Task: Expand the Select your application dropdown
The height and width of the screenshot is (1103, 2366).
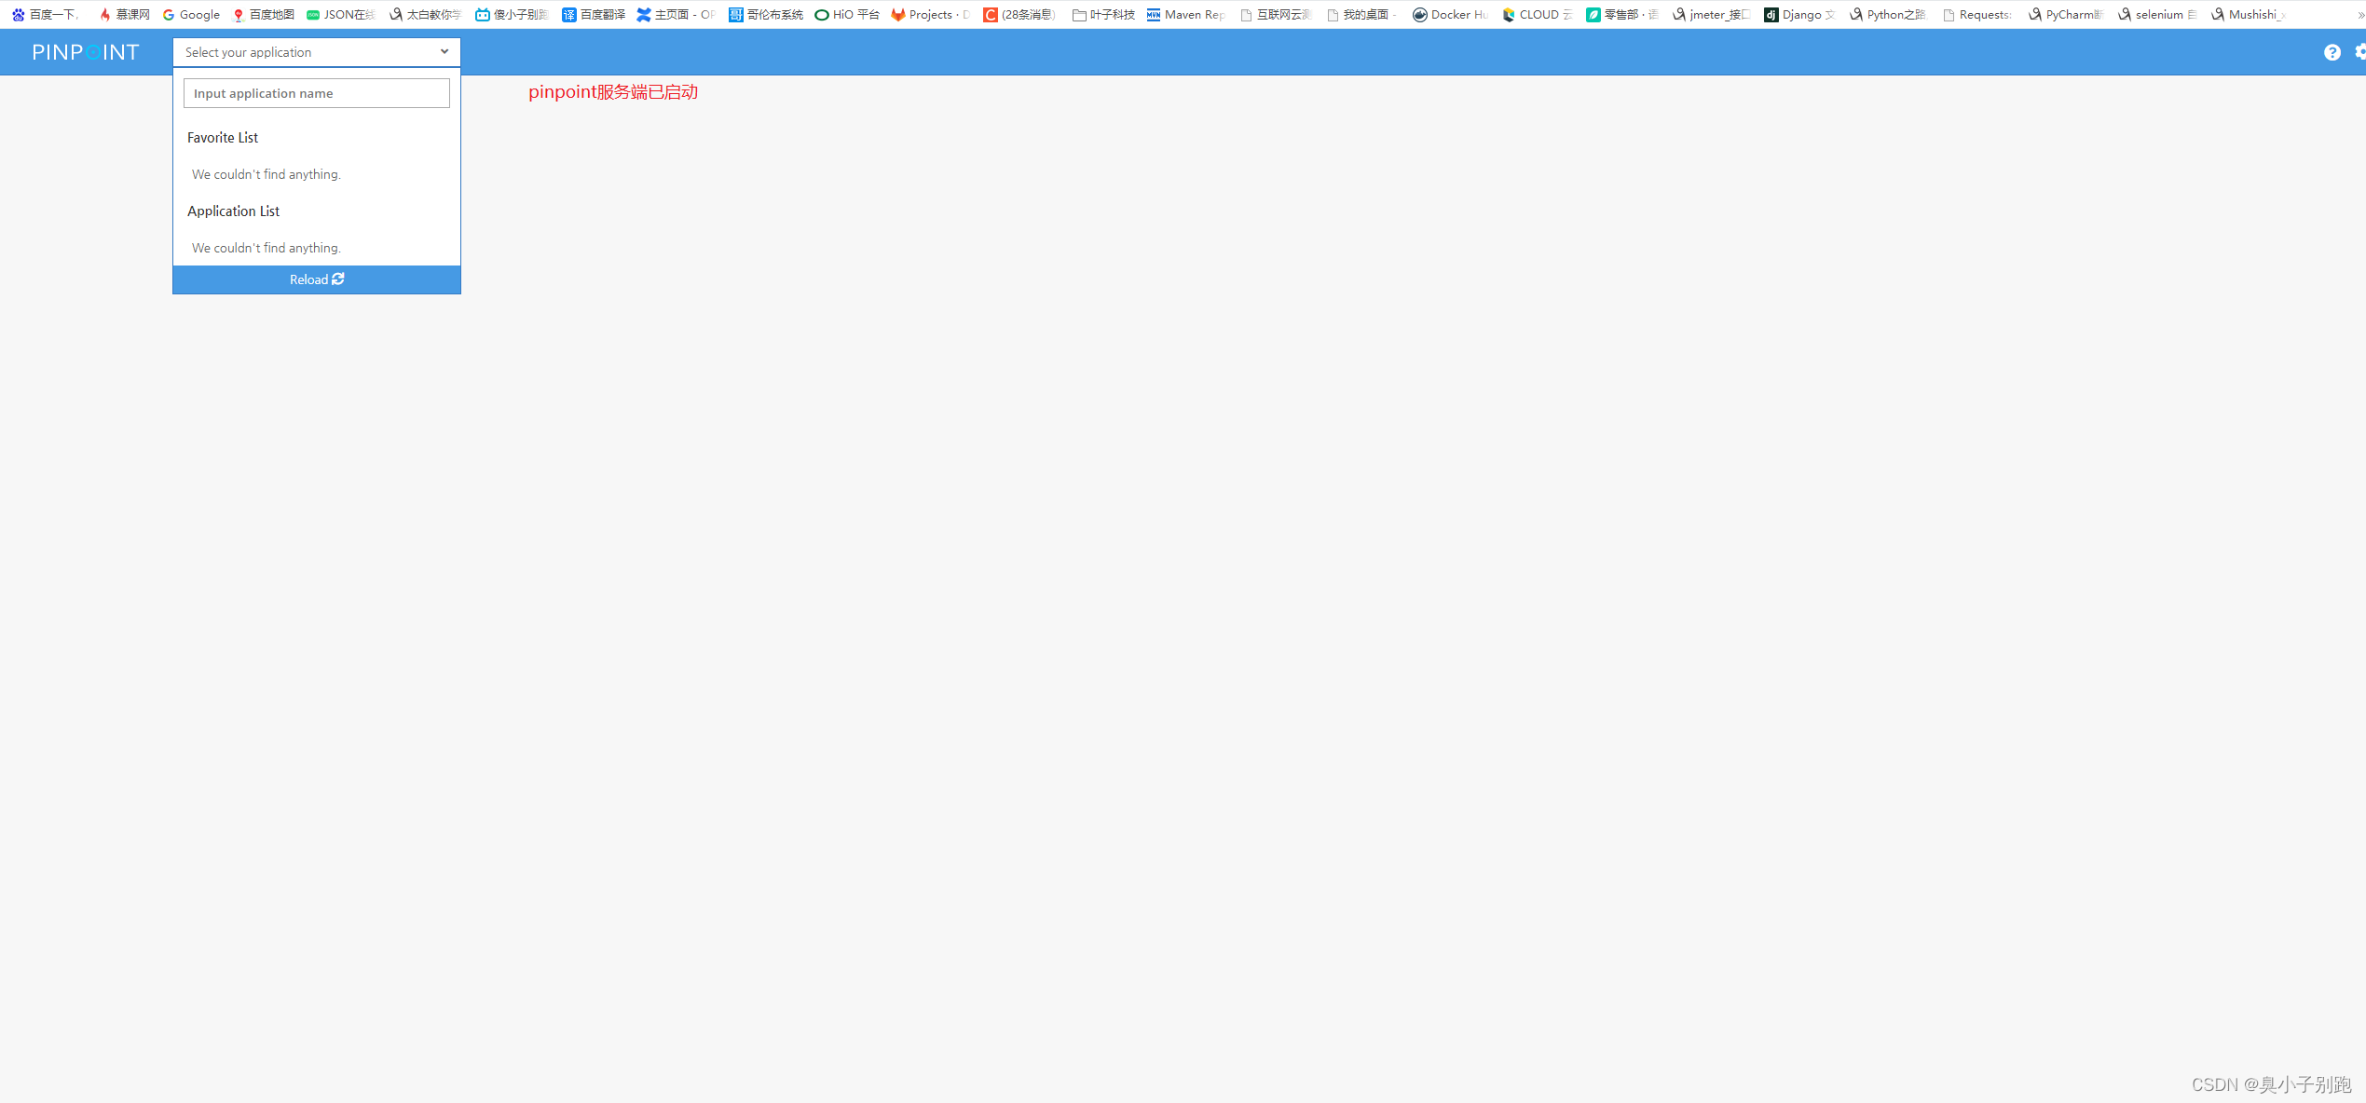Action: tap(308, 52)
